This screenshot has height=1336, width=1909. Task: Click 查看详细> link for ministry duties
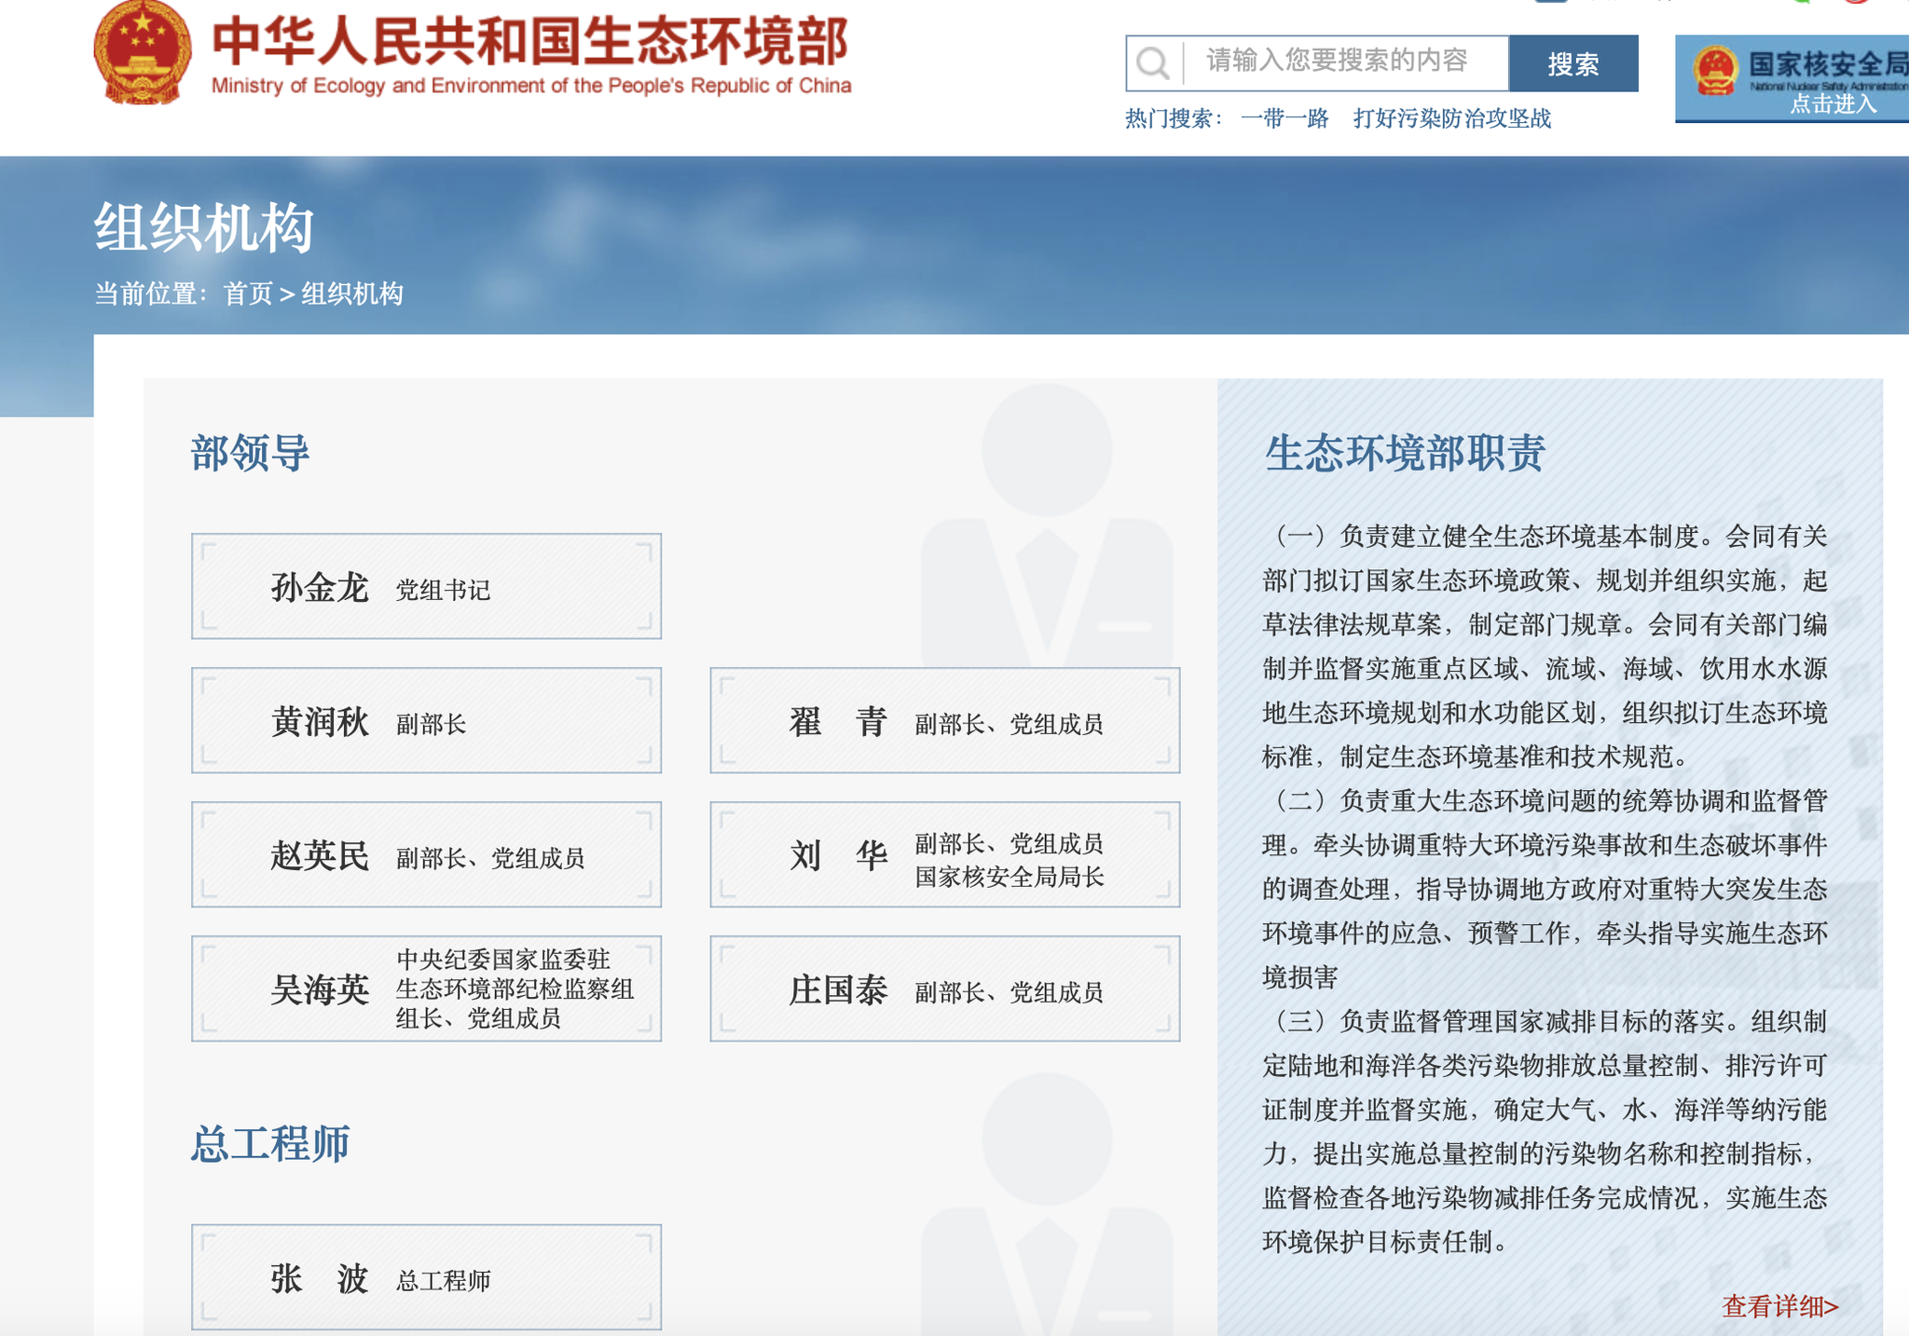tap(1779, 1306)
